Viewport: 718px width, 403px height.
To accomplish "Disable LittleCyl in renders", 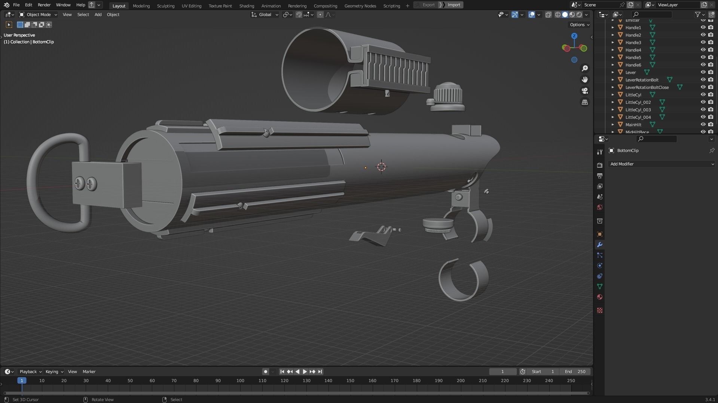I will pyautogui.click(x=711, y=94).
